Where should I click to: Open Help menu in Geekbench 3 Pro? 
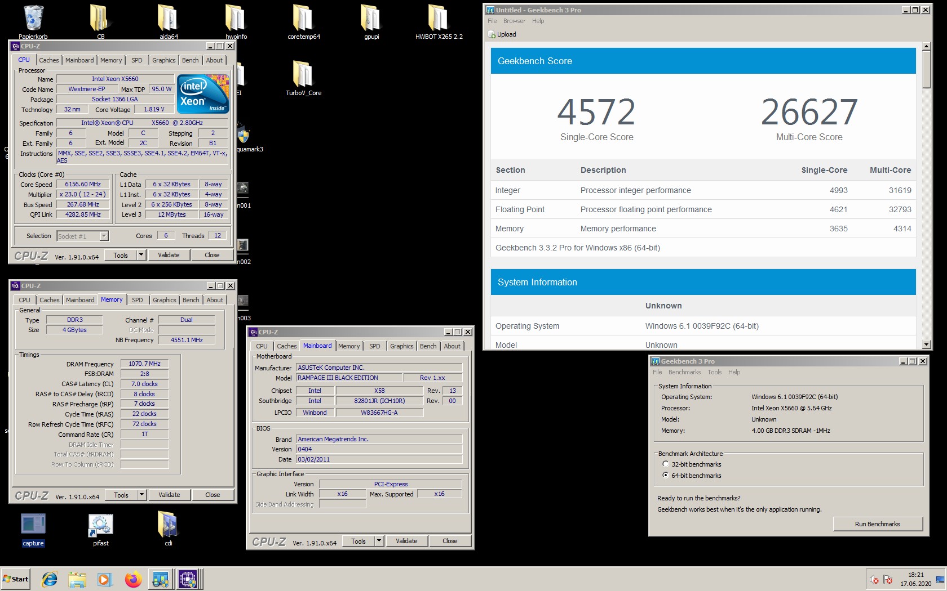[x=734, y=372]
